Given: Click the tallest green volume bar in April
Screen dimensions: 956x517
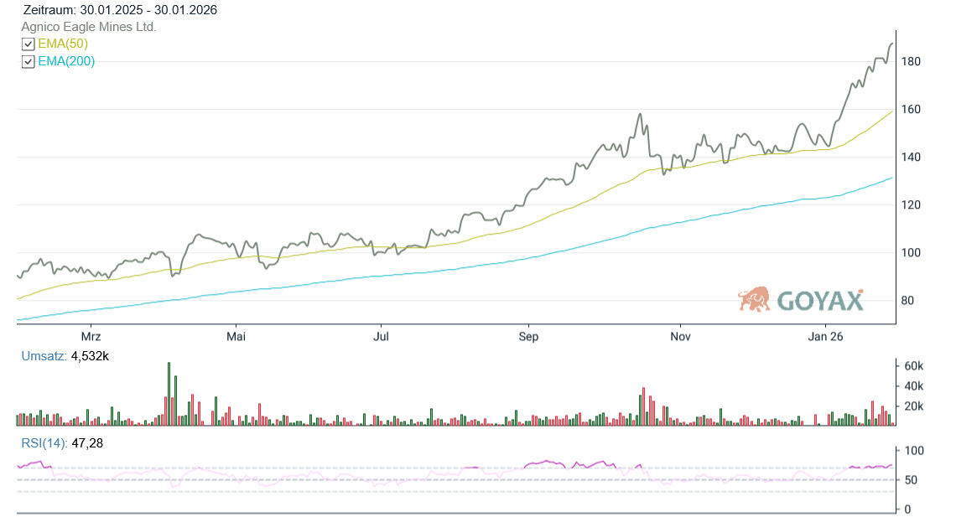Looking at the screenshot, I should coord(169,395).
